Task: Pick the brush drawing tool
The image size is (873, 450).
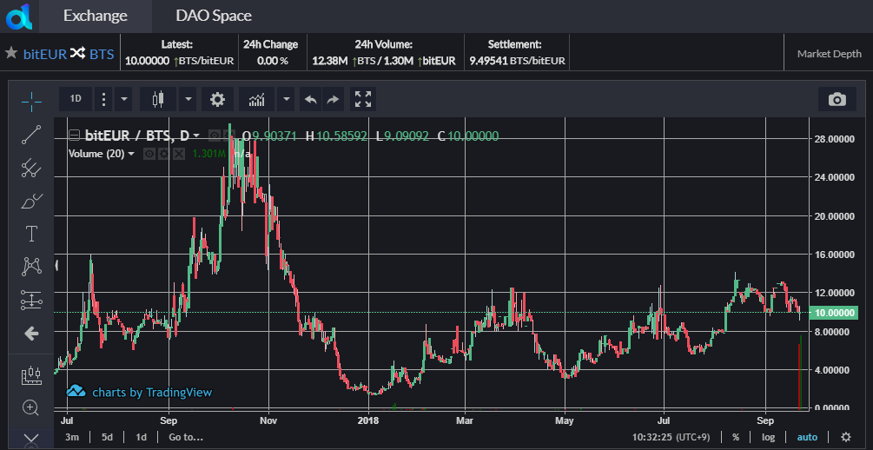Action: coord(31,202)
